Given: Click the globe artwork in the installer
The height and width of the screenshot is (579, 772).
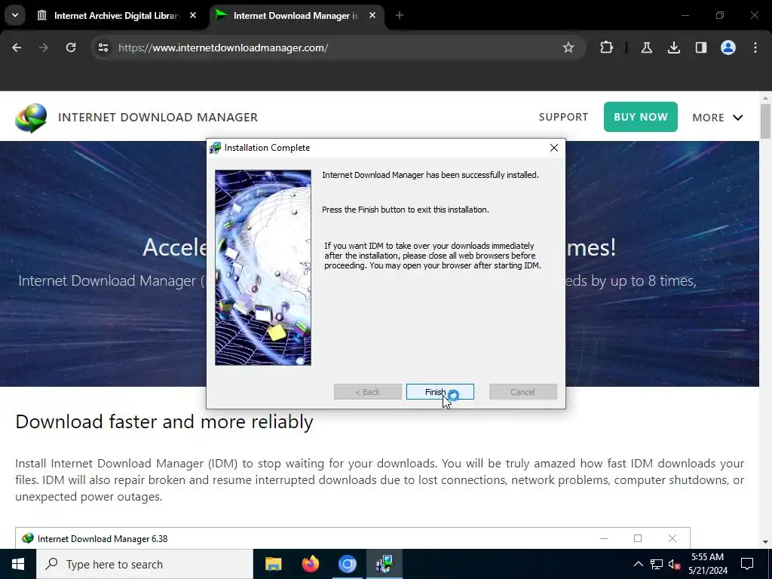Looking at the screenshot, I should (x=263, y=268).
